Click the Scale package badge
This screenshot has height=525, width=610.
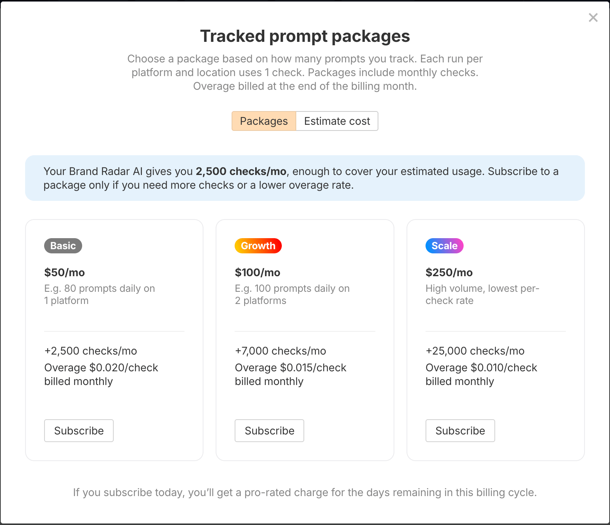[x=444, y=246]
